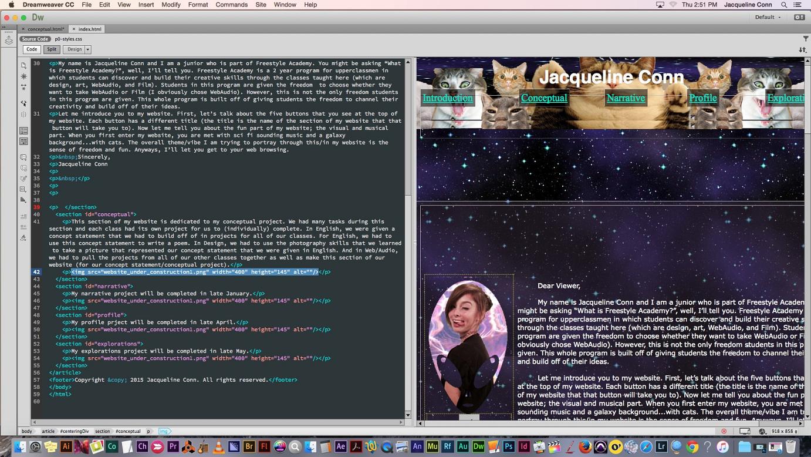Click the Code view button
This screenshot has height=457, width=811.
(x=32, y=49)
